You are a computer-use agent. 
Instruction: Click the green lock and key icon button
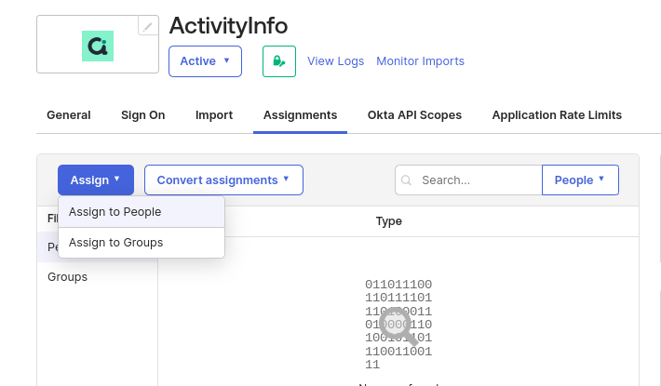coord(279,61)
